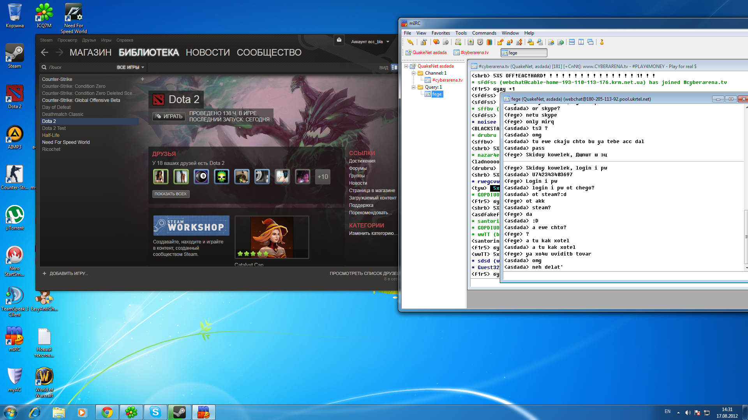Open the mIRC URLs List globe icon
The image size is (748, 420).
(x=560, y=42)
